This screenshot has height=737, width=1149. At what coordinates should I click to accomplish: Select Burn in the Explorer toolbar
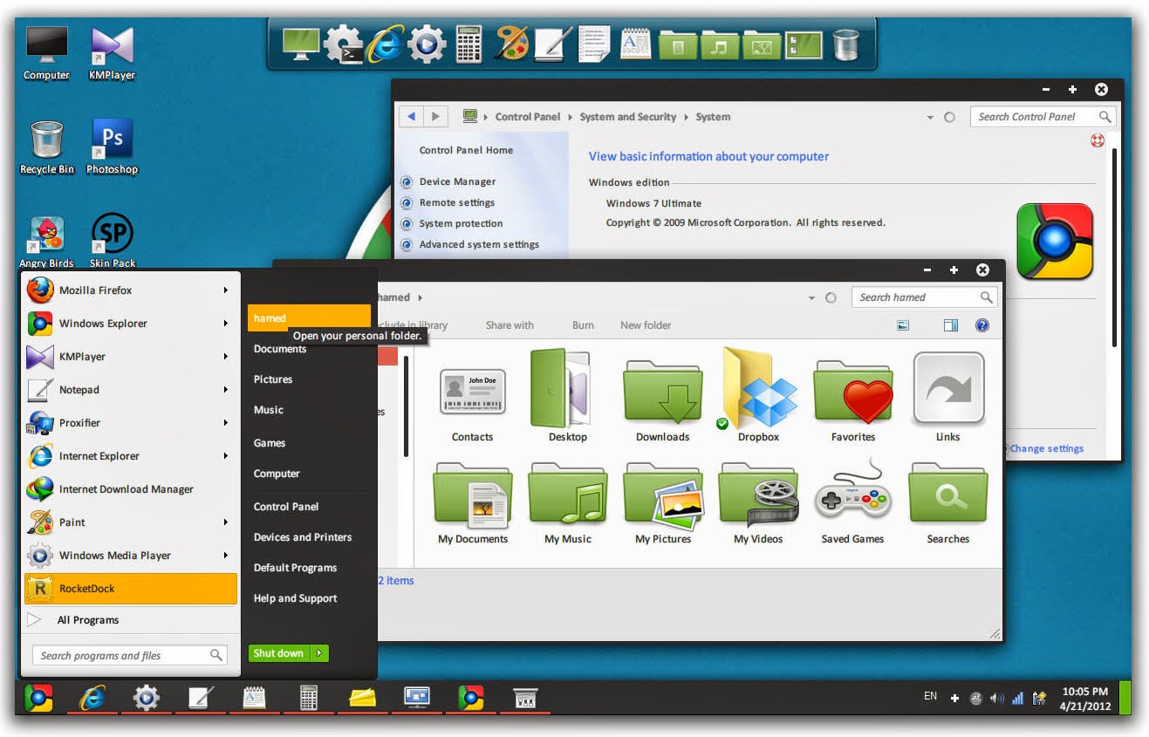582,324
